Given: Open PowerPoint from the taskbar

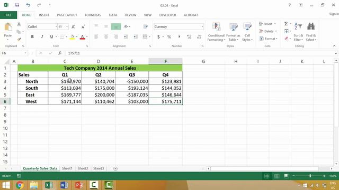Looking at the screenshot, I should (x=79, y=185).
